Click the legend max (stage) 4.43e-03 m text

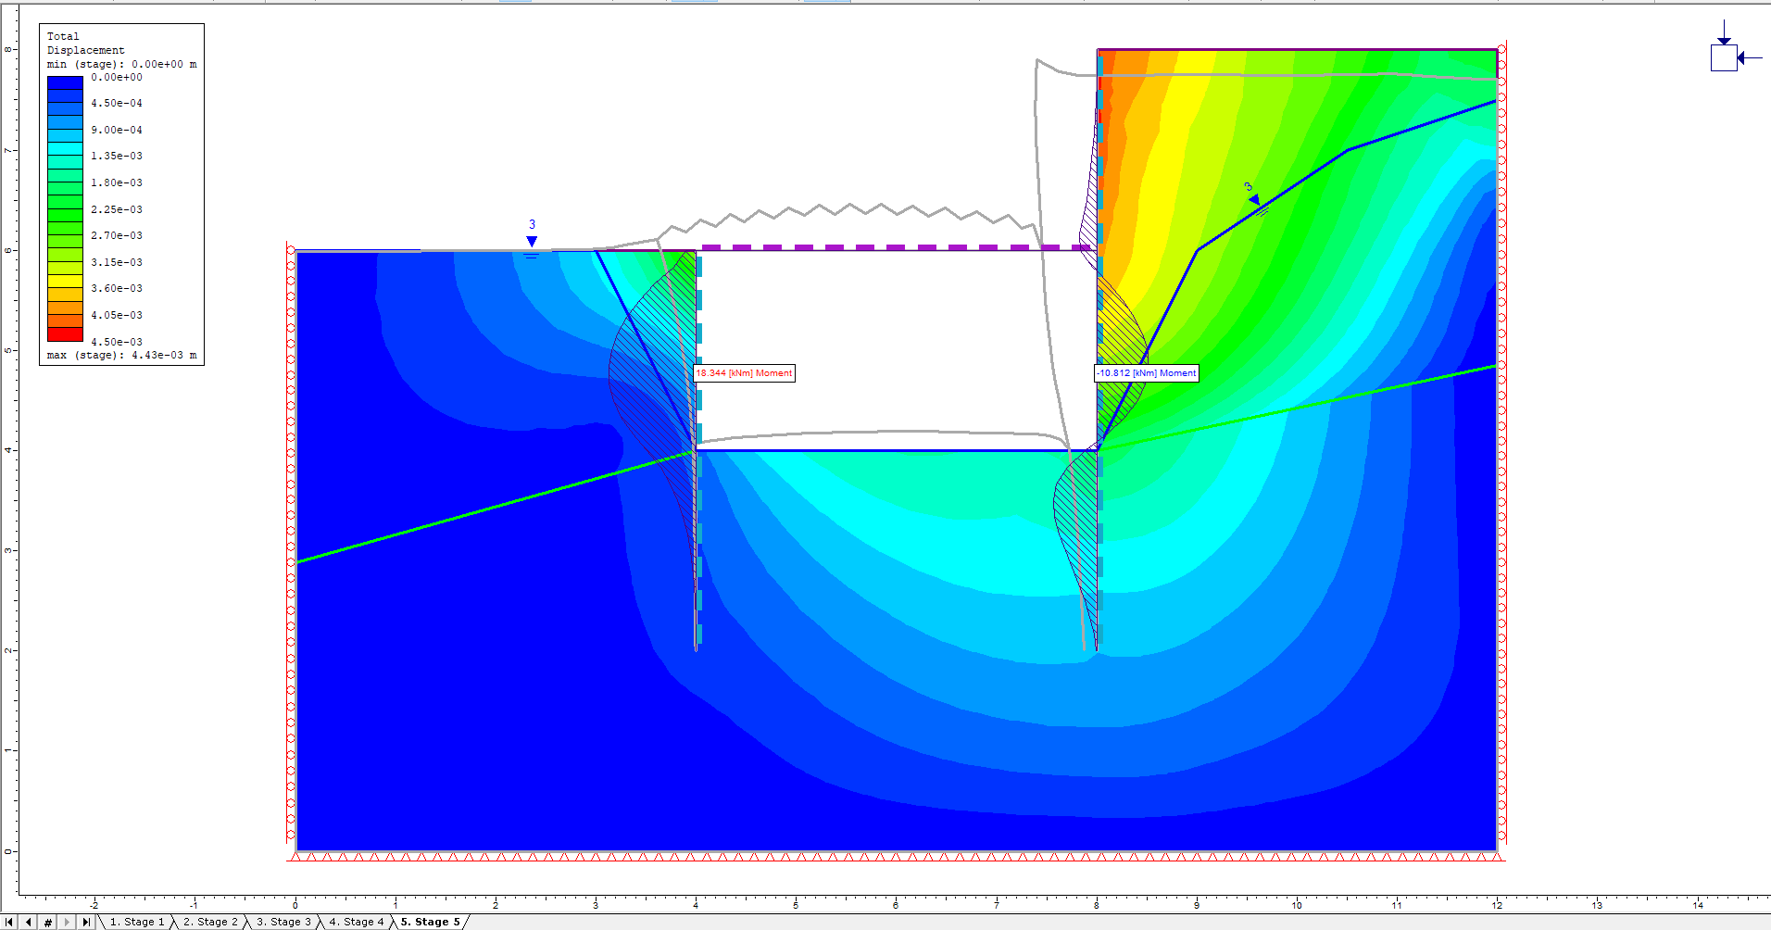(122, 356)
